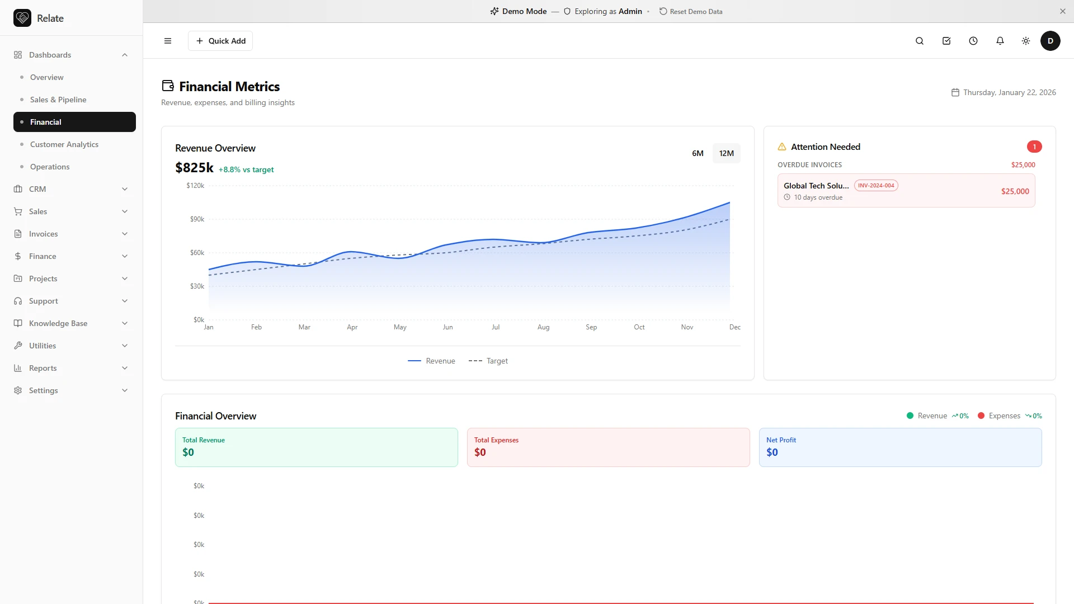Click the Quick Add button
1074x604 pixels.
[x=220, y=41]
